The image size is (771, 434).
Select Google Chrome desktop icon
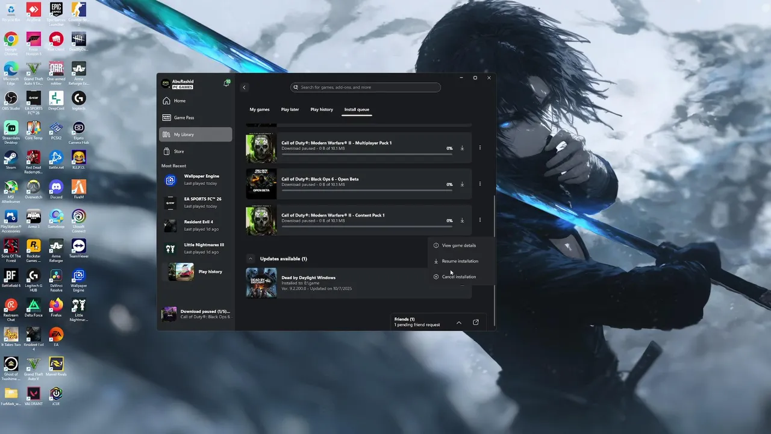pos(11,43)
